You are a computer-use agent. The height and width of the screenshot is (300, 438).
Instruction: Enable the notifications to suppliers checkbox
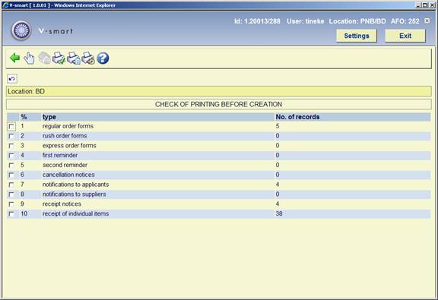coord(11,194)
